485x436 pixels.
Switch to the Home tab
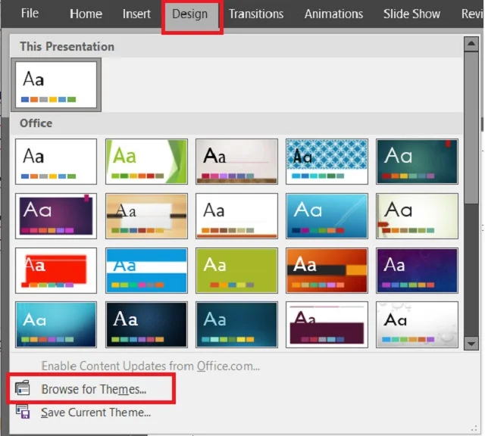86,14
